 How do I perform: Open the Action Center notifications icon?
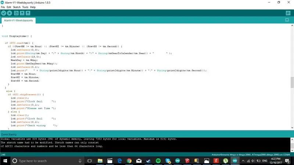pyautogui.click(x=287, y=161)
